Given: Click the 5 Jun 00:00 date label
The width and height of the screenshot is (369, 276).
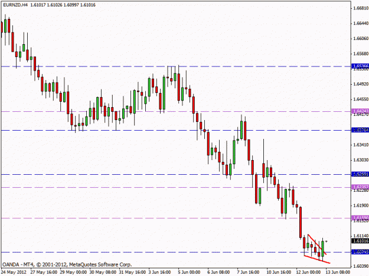Looking at the screenshot, I should click(189, 272).
